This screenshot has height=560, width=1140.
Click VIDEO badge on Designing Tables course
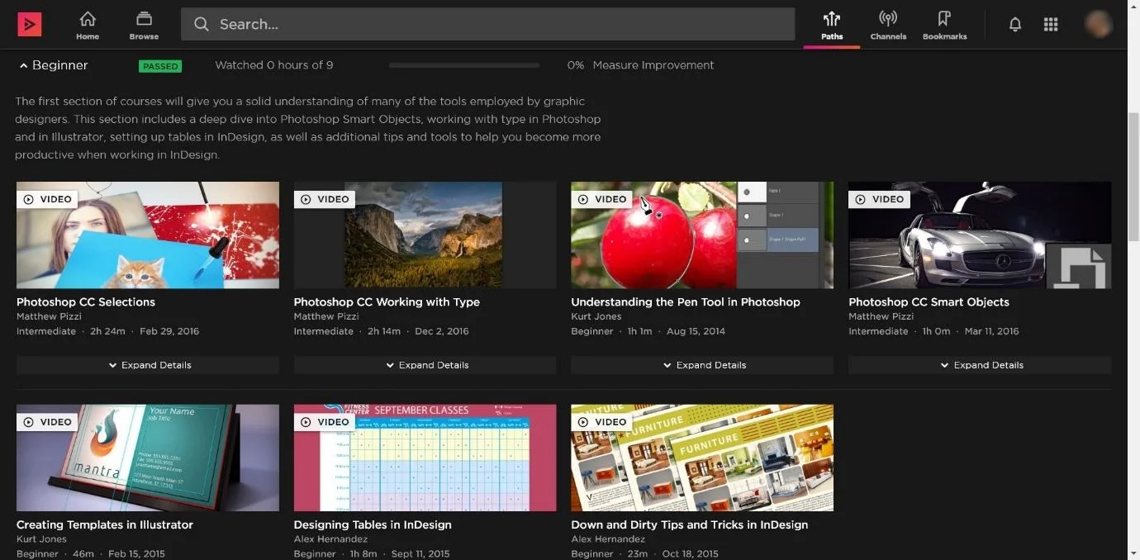point(325,422)
